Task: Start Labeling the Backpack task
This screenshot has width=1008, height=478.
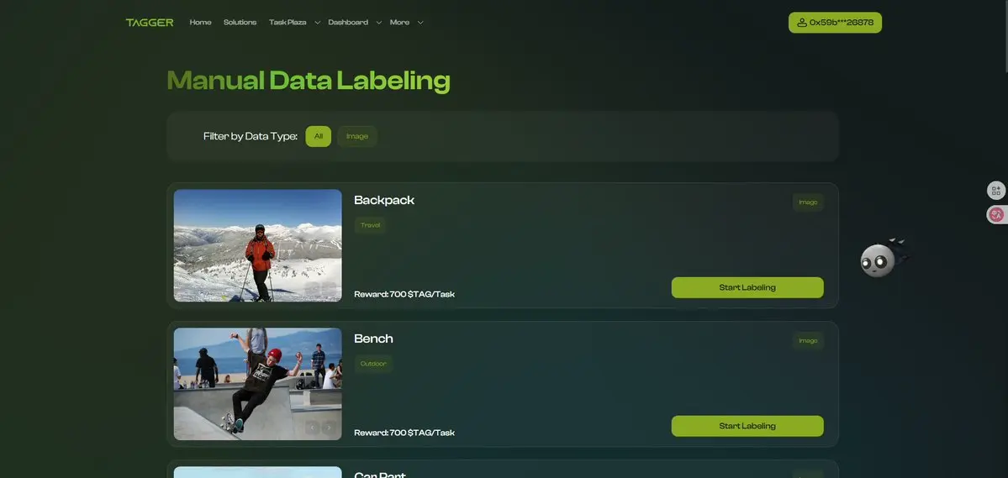Action: click(x=747, y=288)
